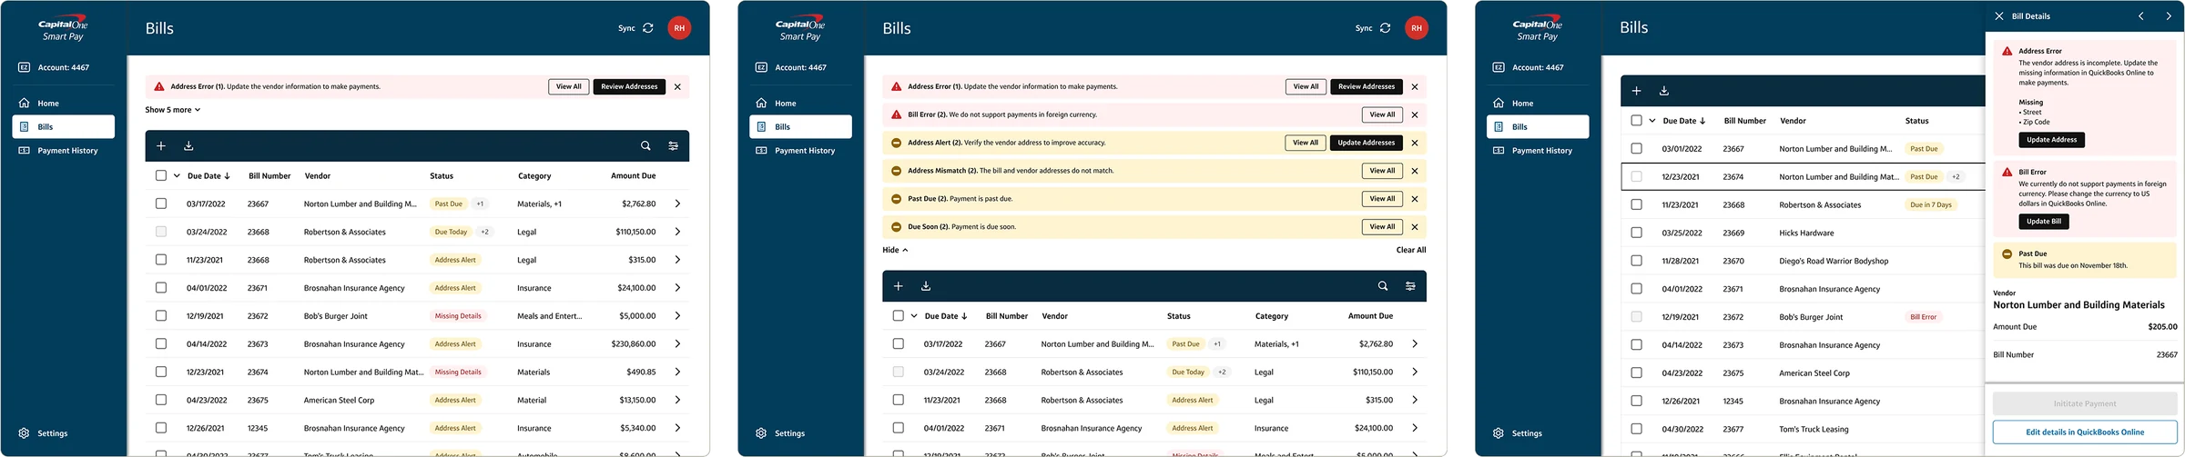Open filter icon in middle screen toolbar
The height and width of the screenshot is (457, 2185).
[1411, 286]
